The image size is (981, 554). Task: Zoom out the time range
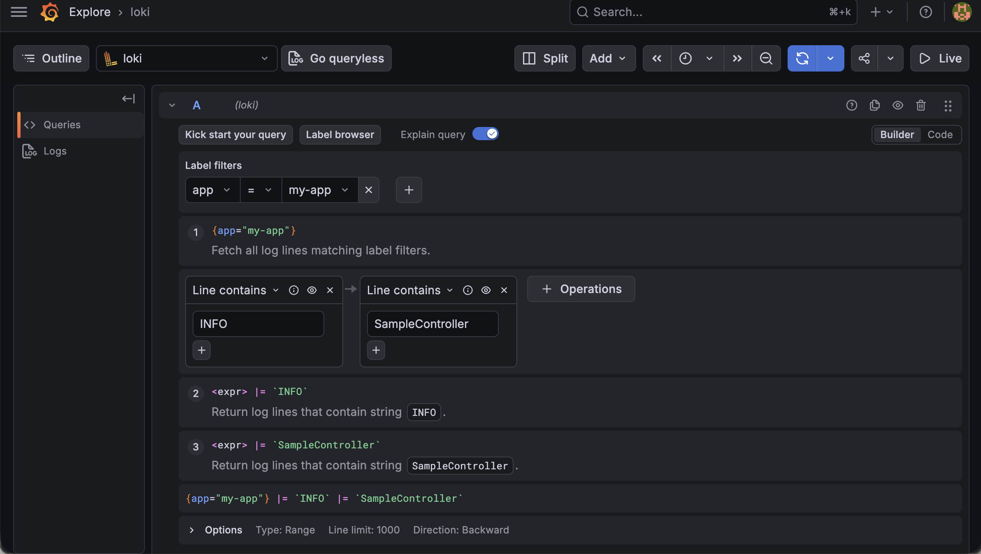766,58
